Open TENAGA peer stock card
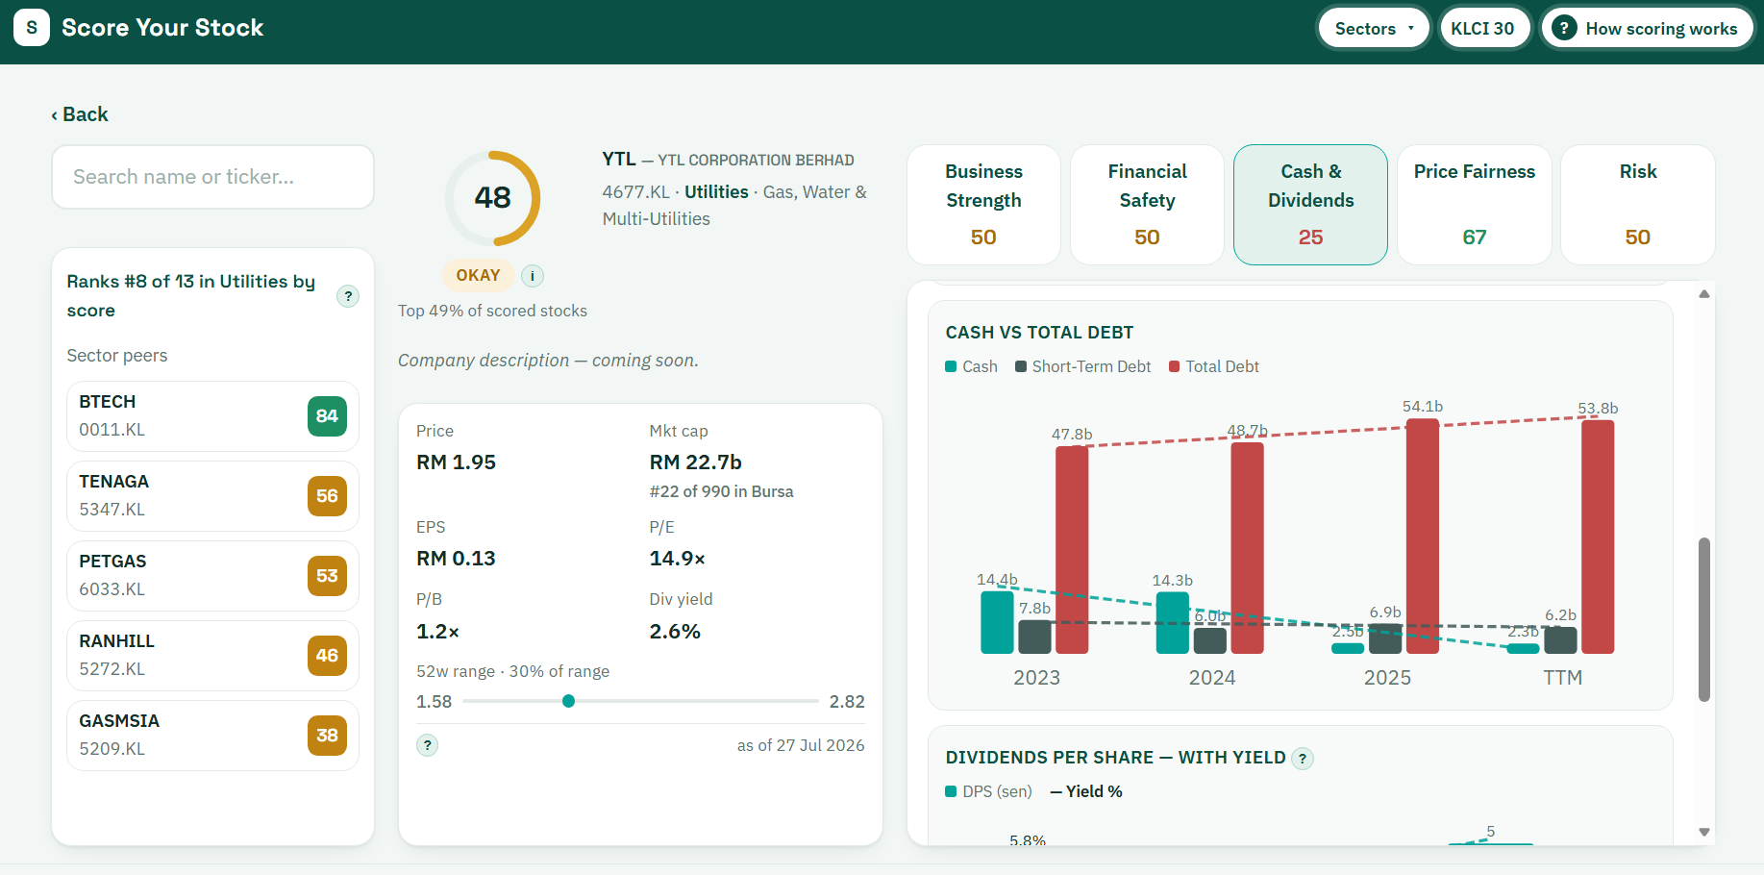Screen dimensions: 1764x875 click(212, 496)
